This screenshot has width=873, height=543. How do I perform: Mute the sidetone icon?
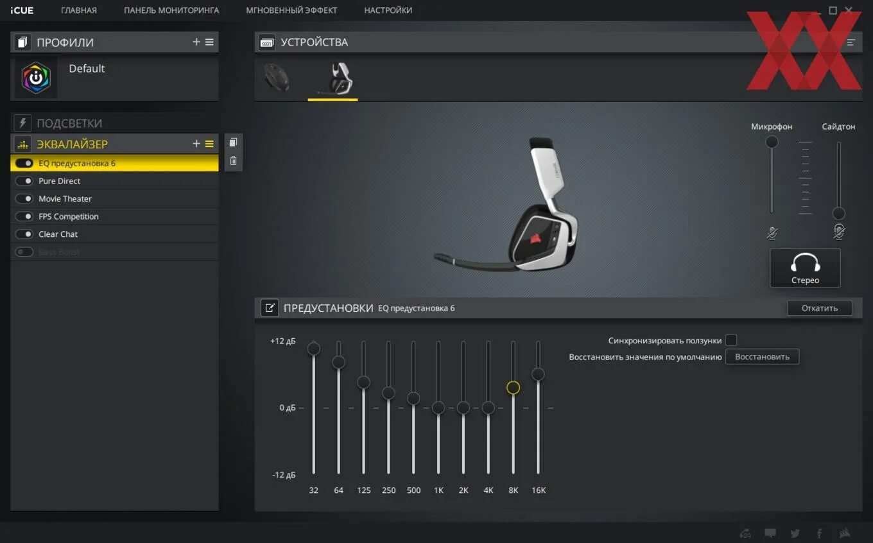(838, 232)
